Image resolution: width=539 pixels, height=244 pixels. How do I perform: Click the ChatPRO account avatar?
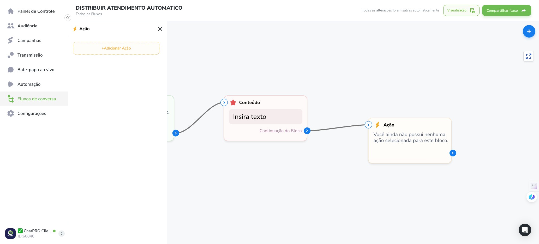(10, 233)
